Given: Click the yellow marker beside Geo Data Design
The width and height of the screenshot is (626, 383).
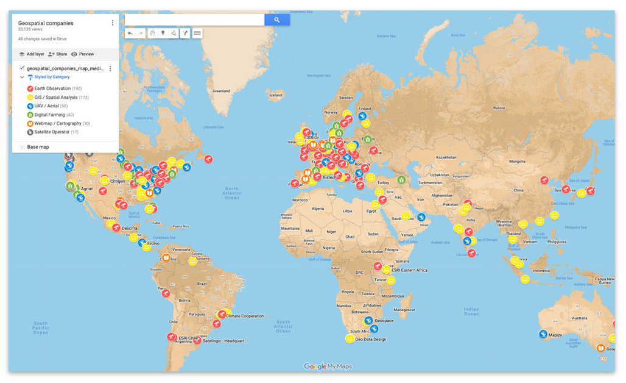Looking at the screenshot, I should [x=350, y=339].
